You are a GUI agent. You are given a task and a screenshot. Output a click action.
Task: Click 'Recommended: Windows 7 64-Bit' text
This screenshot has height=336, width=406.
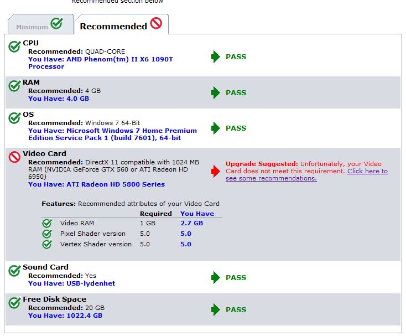(84, 123)
